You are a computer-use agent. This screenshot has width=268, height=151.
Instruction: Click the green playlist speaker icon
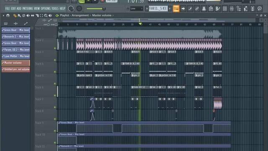click(57, 16)
